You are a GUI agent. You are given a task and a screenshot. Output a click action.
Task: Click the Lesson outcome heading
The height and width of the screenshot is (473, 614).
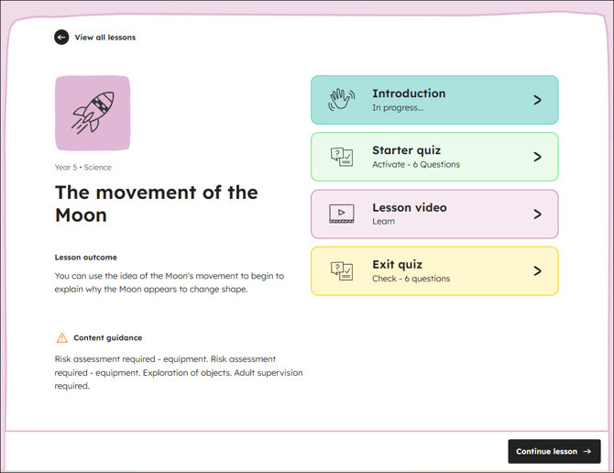point(86,258)
